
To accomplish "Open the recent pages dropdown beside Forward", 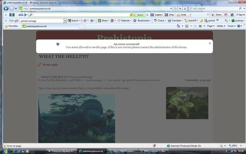I will click(x=16, y=8).
